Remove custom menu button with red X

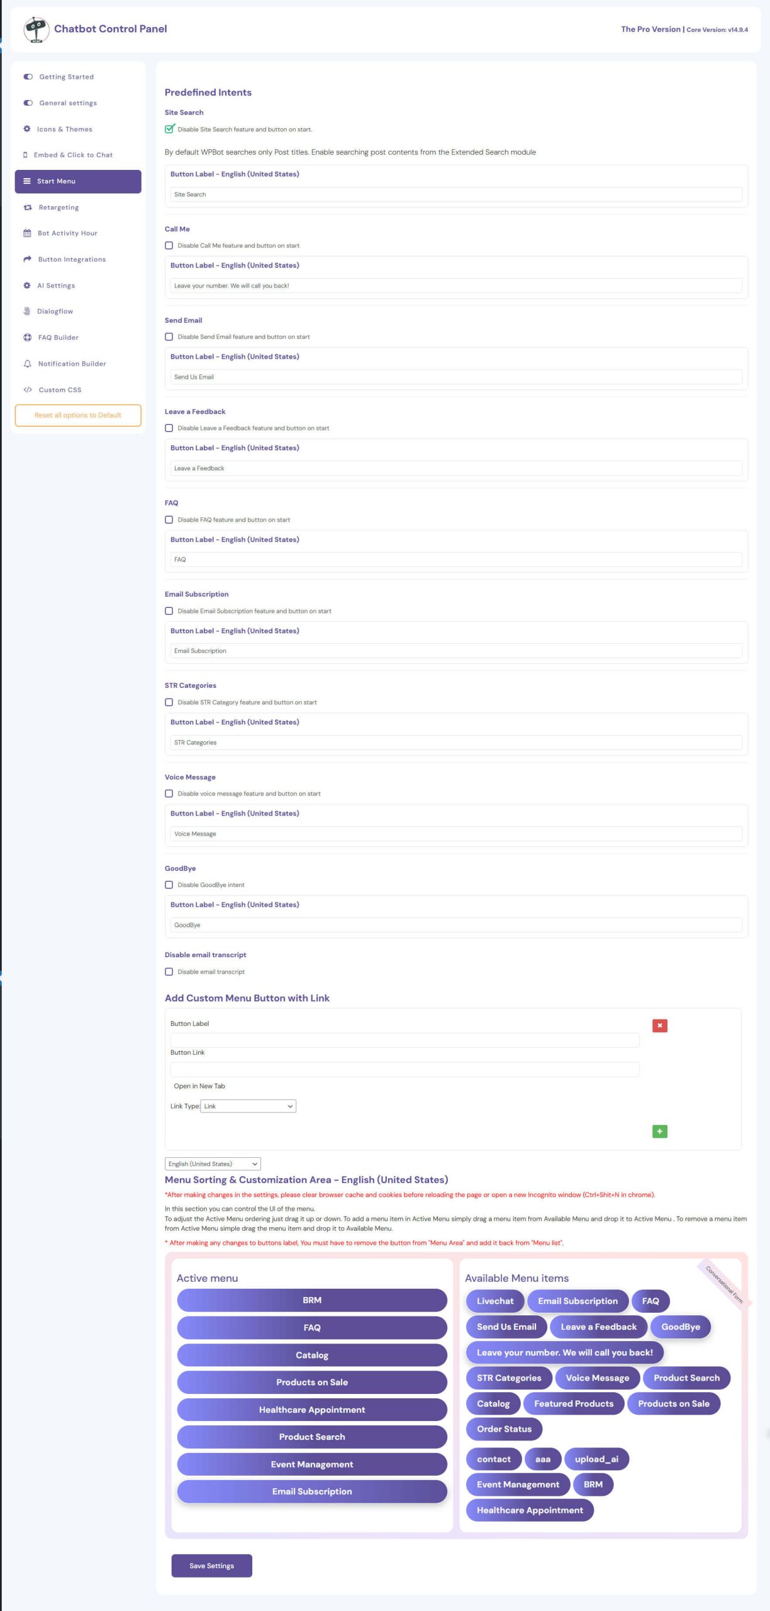pyautogui.click(x=660, y=1026)
